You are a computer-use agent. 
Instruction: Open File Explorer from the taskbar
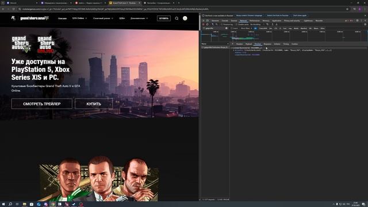point(24,204)
